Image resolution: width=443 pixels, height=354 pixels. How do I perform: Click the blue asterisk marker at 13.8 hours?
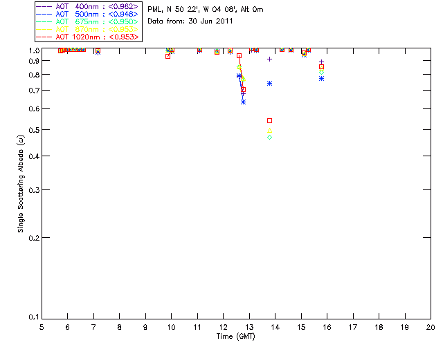(269, 83)
